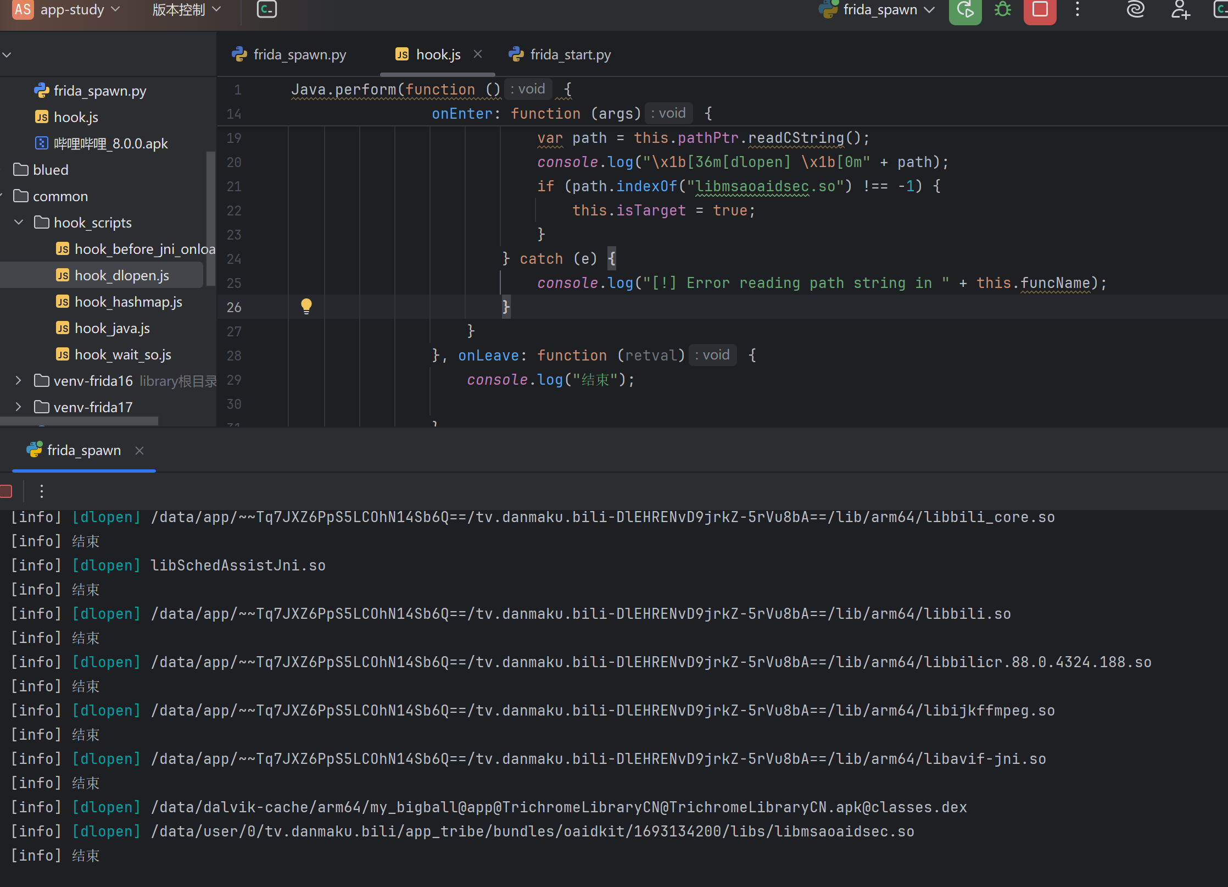Select frida_spawn.py in the project tree
The image size is (1228, 887).
(100, 91)
